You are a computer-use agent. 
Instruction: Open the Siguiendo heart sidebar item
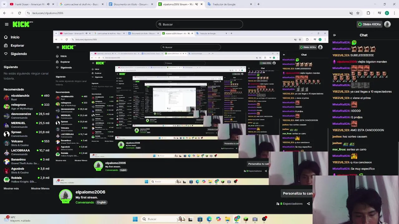15,54
